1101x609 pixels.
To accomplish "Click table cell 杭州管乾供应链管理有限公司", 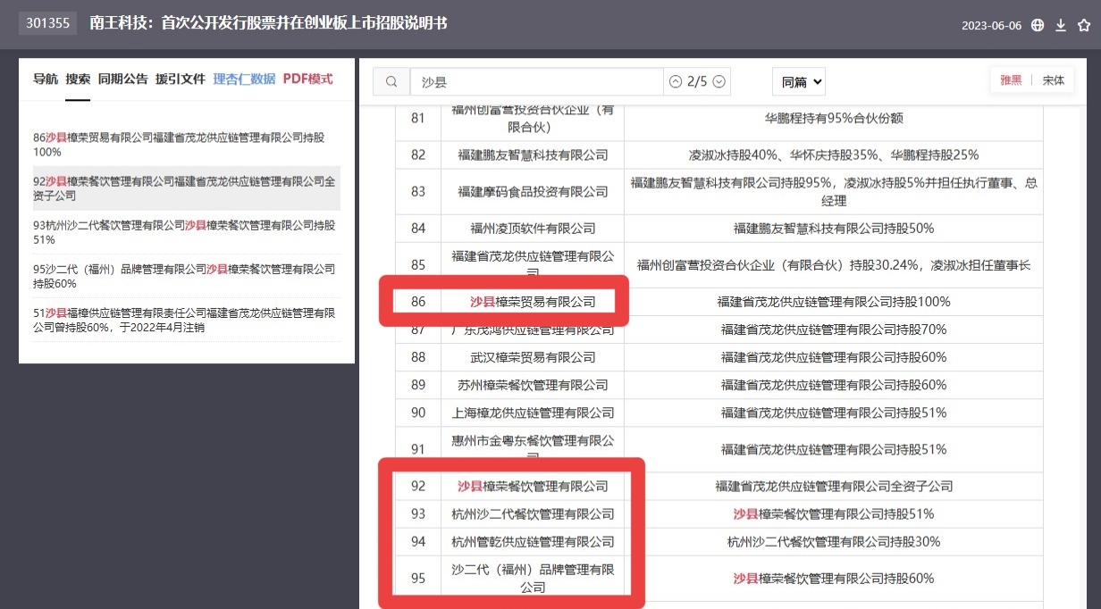I will pyautogui.click(x=533, y=542).
